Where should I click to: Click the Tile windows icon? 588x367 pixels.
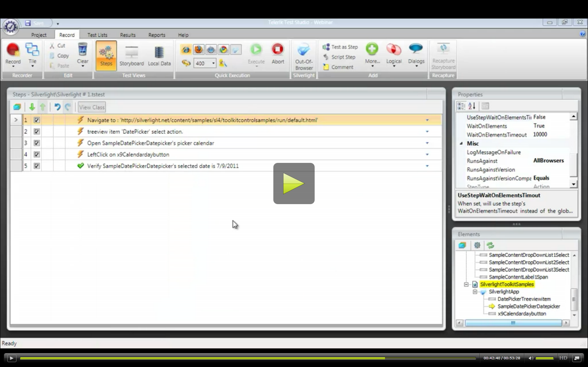point(32,53)
